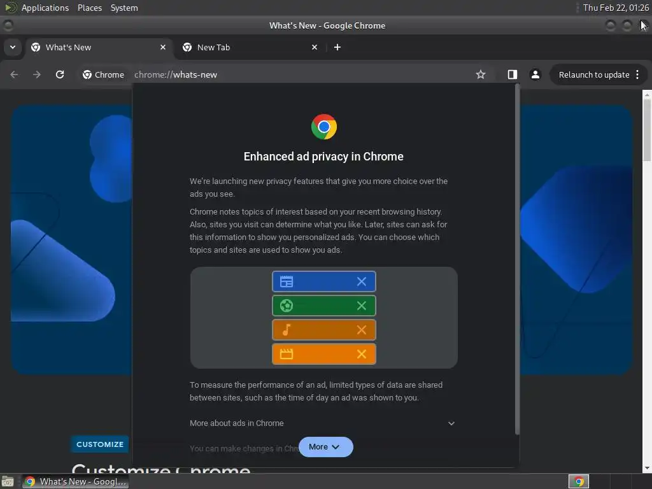652x489 pixels.
Task: Close the New Tab tab
Action: click(x=315, y=47)
